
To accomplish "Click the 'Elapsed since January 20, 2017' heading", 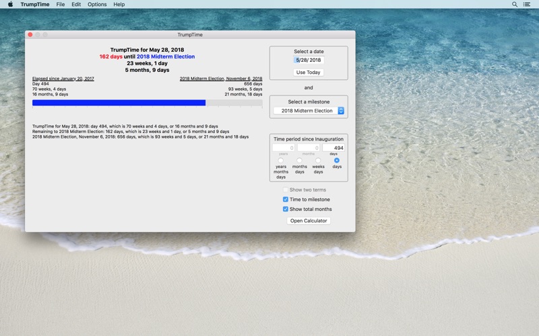I will [63, 79].
